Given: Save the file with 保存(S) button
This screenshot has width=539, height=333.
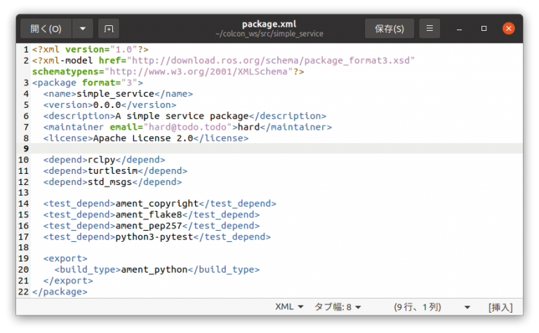Looking at the screenshot, I should click(x=389, y=29).
